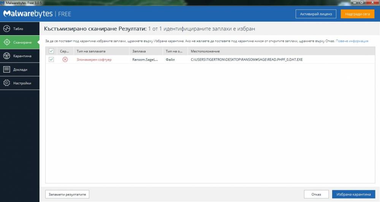Viewport: 380px width, 202px height.
Task: Select the Ransom.SageL... threat name cell
Action: 145,60
